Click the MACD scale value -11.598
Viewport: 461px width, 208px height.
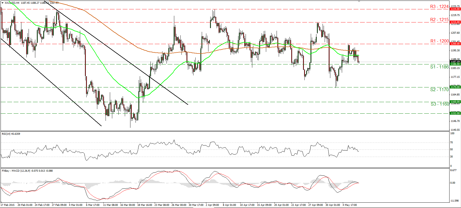click(454, 201)
